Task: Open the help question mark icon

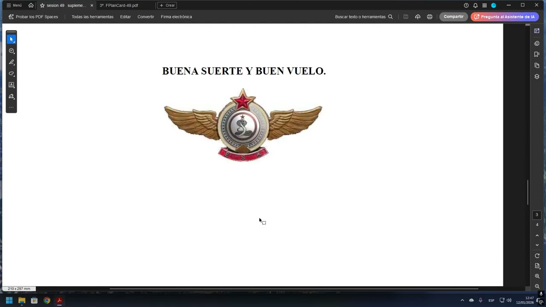Action: point(466,5)
